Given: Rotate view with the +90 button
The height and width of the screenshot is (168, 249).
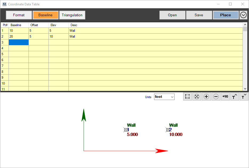Looking at the screenshot, I should click(225, 97).
